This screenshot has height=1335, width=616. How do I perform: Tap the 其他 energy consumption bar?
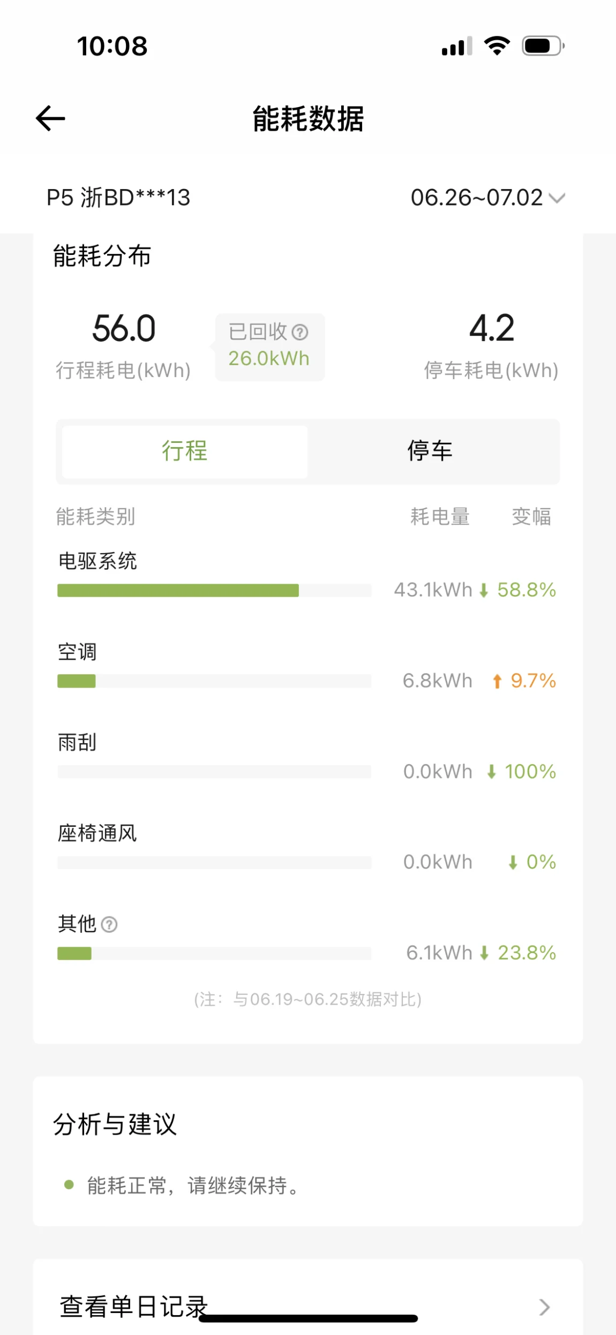pyautogui.click(x=74, y=953)
